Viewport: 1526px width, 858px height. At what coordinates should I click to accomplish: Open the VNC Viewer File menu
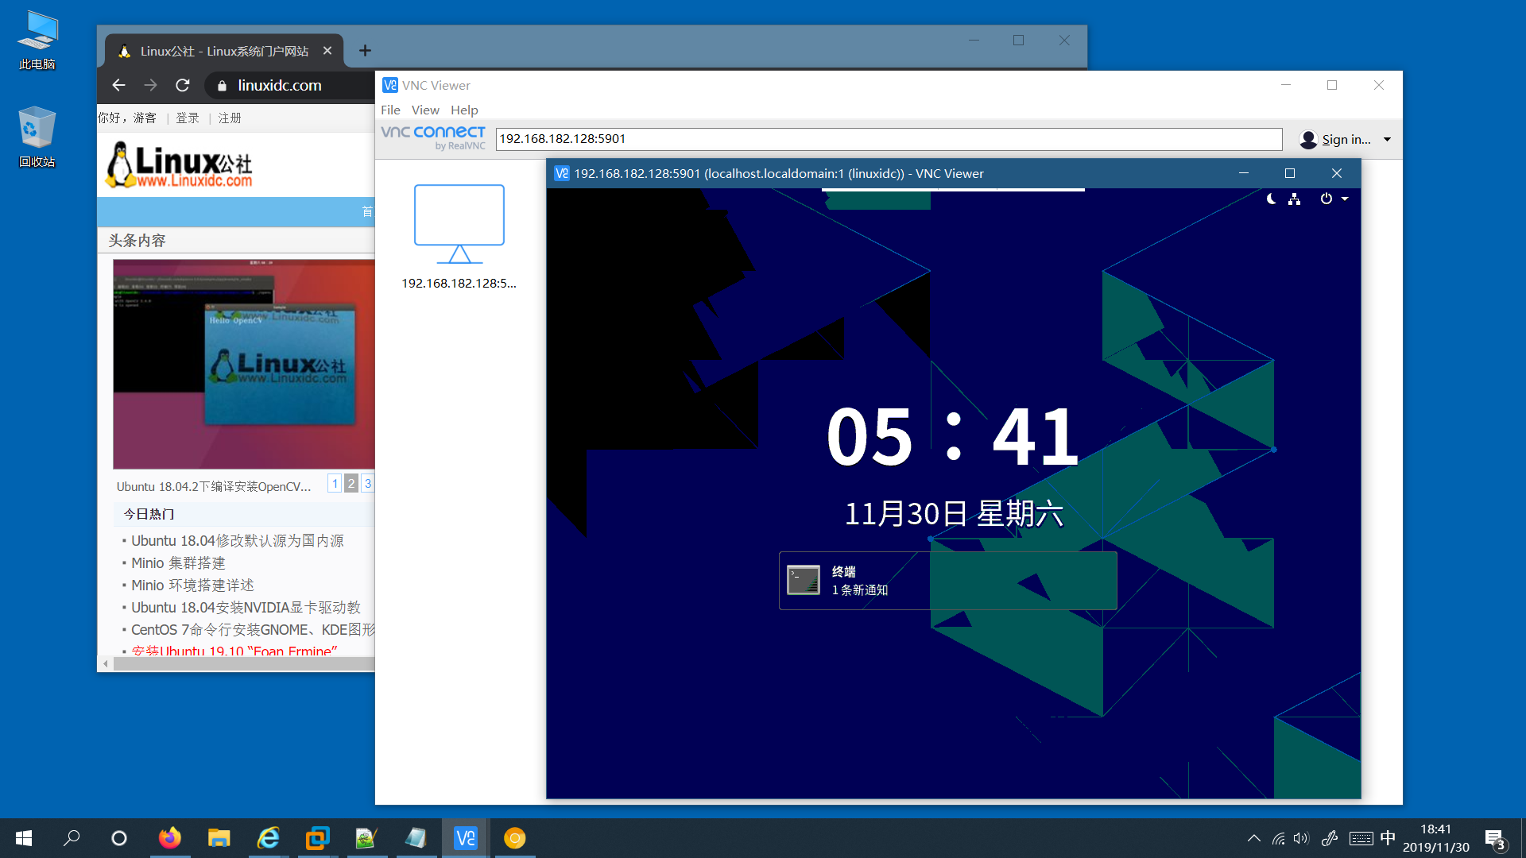(x=390, y=109)
